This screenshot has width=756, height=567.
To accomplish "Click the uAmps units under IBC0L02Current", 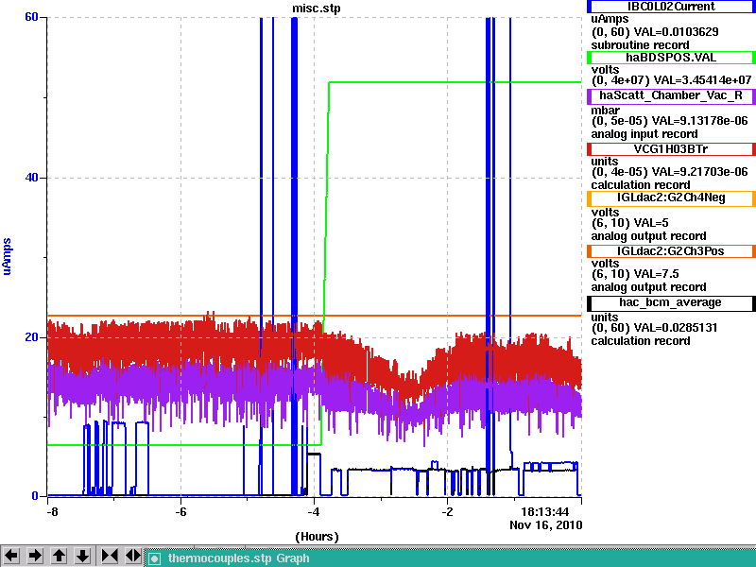I will pos(610,19).
